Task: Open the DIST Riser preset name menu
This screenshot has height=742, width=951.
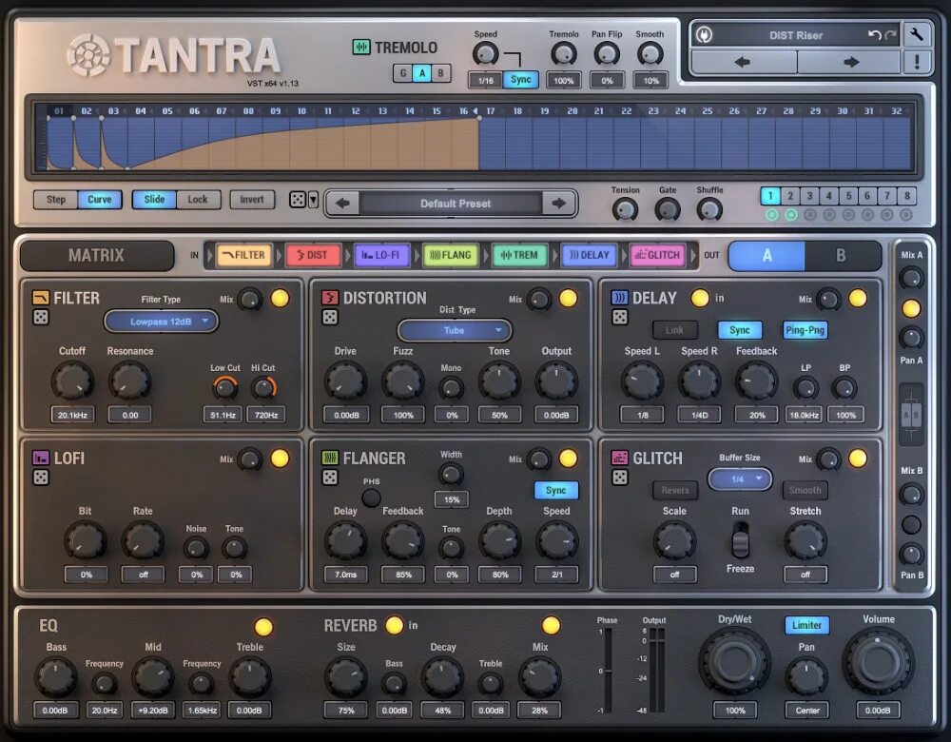Action: (x=795, y=35)
